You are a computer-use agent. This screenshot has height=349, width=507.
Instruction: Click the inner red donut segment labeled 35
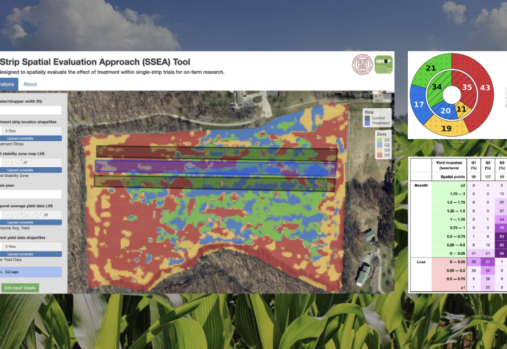point(467,87)
